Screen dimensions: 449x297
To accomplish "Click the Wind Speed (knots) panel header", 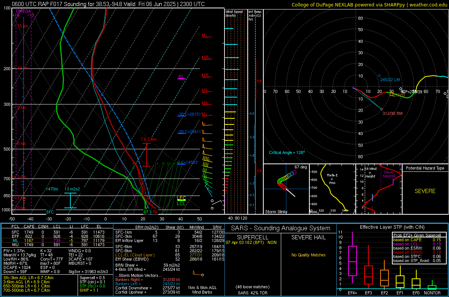I will point(234,13).
